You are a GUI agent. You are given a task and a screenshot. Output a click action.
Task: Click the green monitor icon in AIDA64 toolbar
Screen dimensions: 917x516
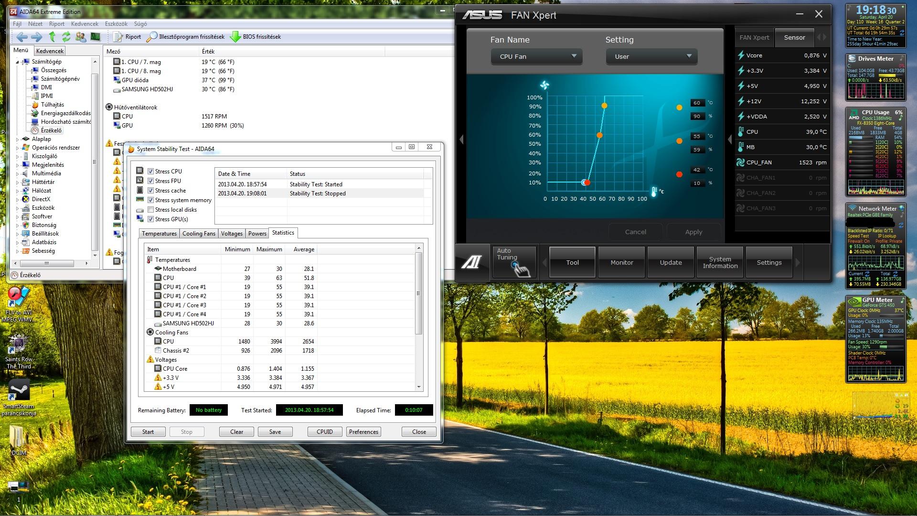tap(96, 37)
